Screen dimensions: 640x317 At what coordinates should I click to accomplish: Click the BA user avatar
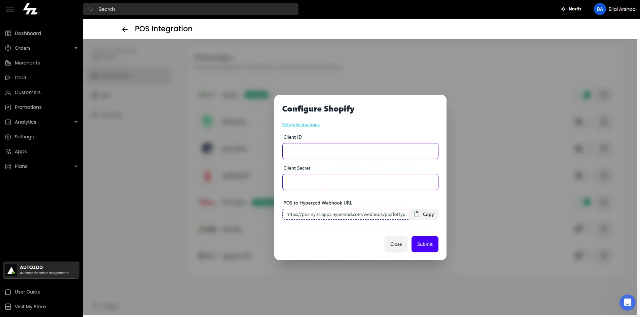(x=600, y=9)
